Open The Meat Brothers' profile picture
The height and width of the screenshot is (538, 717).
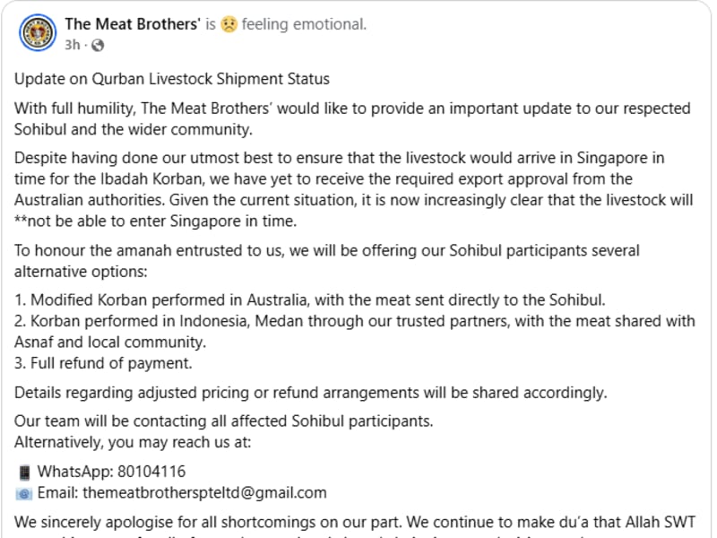pyautogui.click(x=38, y=33)
